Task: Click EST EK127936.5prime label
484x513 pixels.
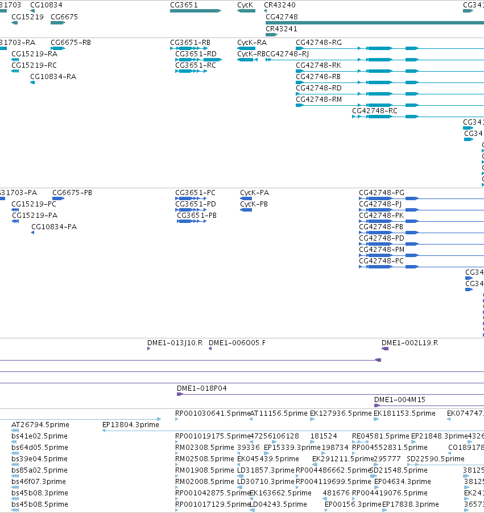Action: tap(341, 413)
